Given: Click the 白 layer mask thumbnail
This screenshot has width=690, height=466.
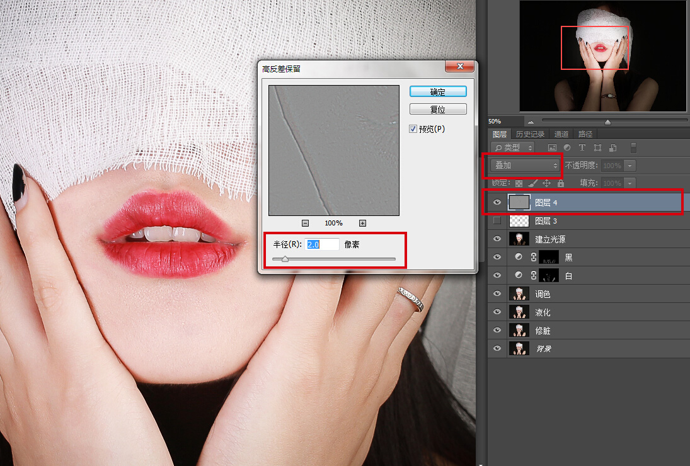Looking at the screenshot, I should point(549,275).
